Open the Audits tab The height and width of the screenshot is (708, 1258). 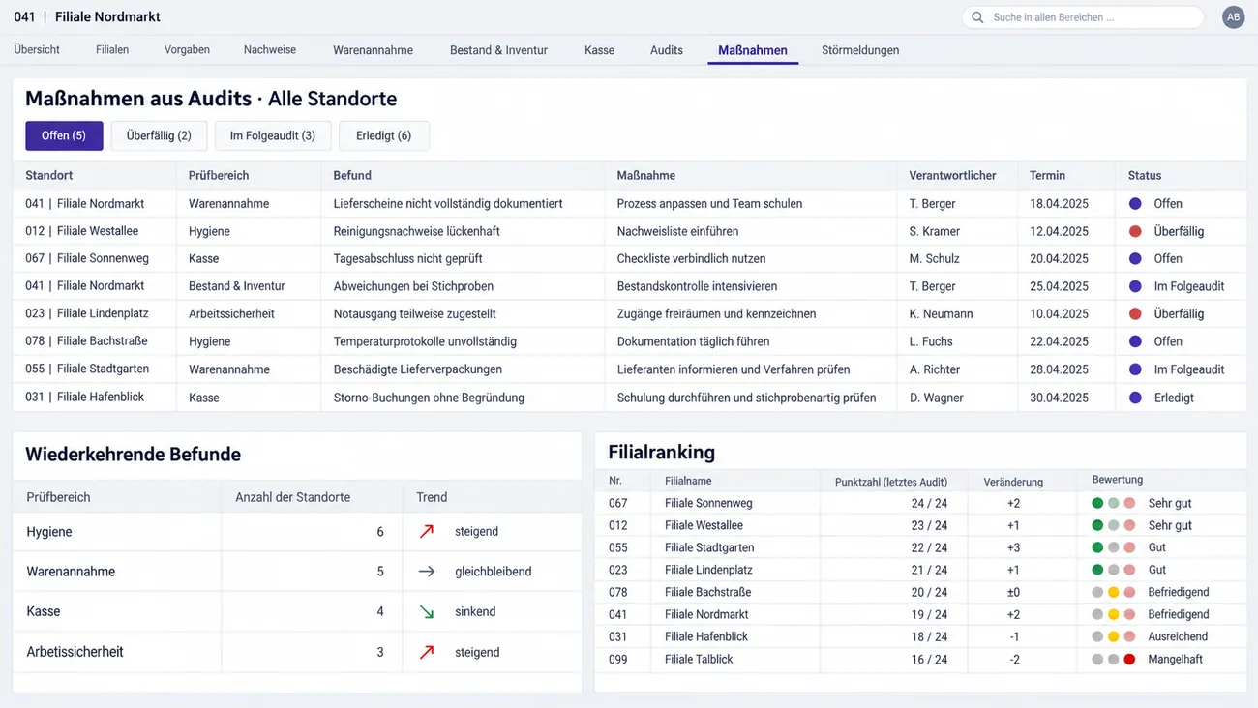click(x=667, y=50)
